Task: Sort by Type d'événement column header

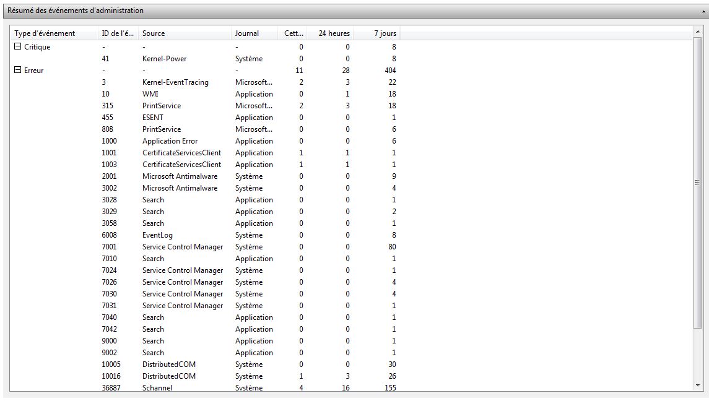Action: coord(45,33)
